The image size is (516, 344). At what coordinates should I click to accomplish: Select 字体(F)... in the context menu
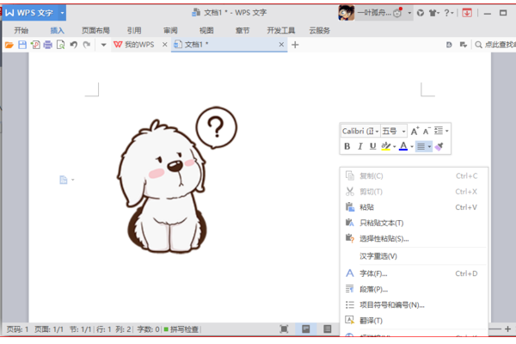click(x=373, y=273)
